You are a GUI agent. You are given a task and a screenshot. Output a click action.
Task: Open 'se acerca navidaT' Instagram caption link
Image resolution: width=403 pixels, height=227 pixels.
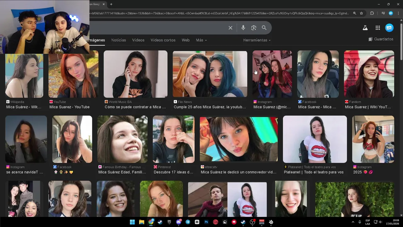25,172
